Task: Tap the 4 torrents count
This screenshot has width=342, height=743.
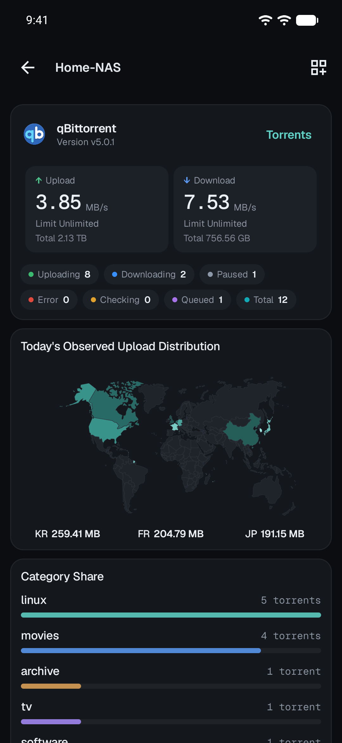Action: pyautogui.click(x=291, y=636)
